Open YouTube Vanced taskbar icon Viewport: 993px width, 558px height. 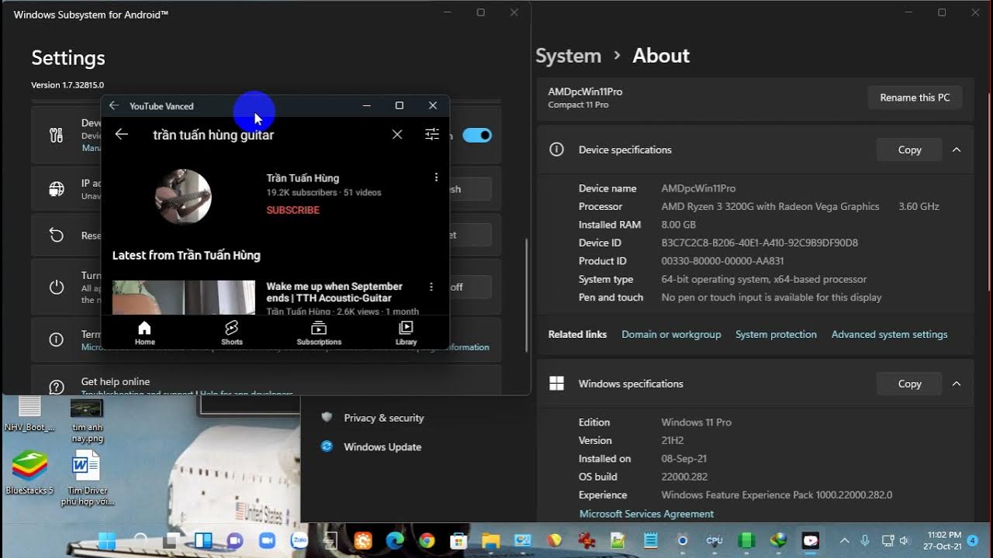(x=811, y=540)
